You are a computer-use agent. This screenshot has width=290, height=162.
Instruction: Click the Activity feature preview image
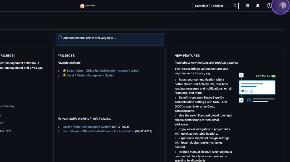(x=257, y=88)
